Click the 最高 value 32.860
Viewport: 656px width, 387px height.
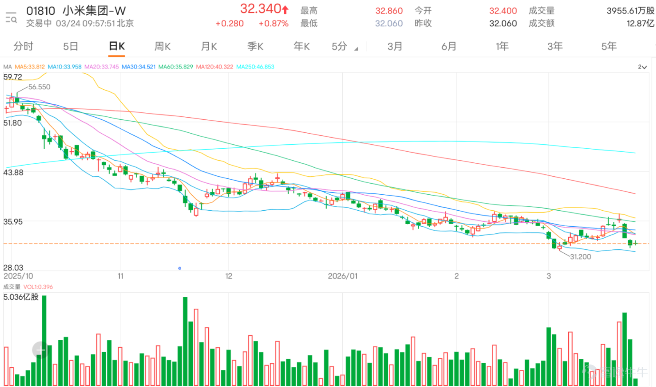[389, 11]
